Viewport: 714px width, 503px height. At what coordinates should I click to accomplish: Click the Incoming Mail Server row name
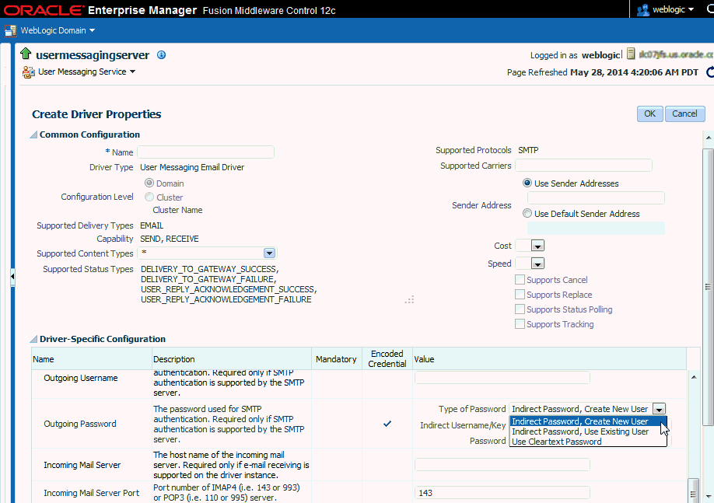click(82, 465)
